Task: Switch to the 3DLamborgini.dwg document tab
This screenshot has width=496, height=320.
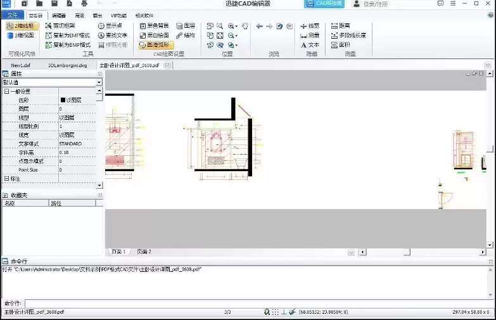Action: tap(67, 65)
